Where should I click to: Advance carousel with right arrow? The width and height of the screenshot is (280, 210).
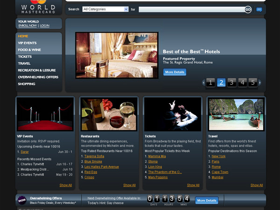(259, 83)
